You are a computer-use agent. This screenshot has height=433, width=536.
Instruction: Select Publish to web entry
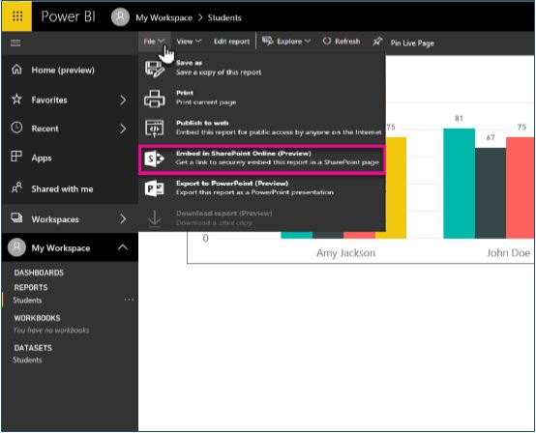click(x=262, y=128)
